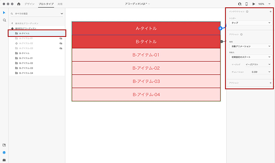Open the zoom level dropdown chevron
This screenshot has width=275, height=163.
click(x=270, y=4)
